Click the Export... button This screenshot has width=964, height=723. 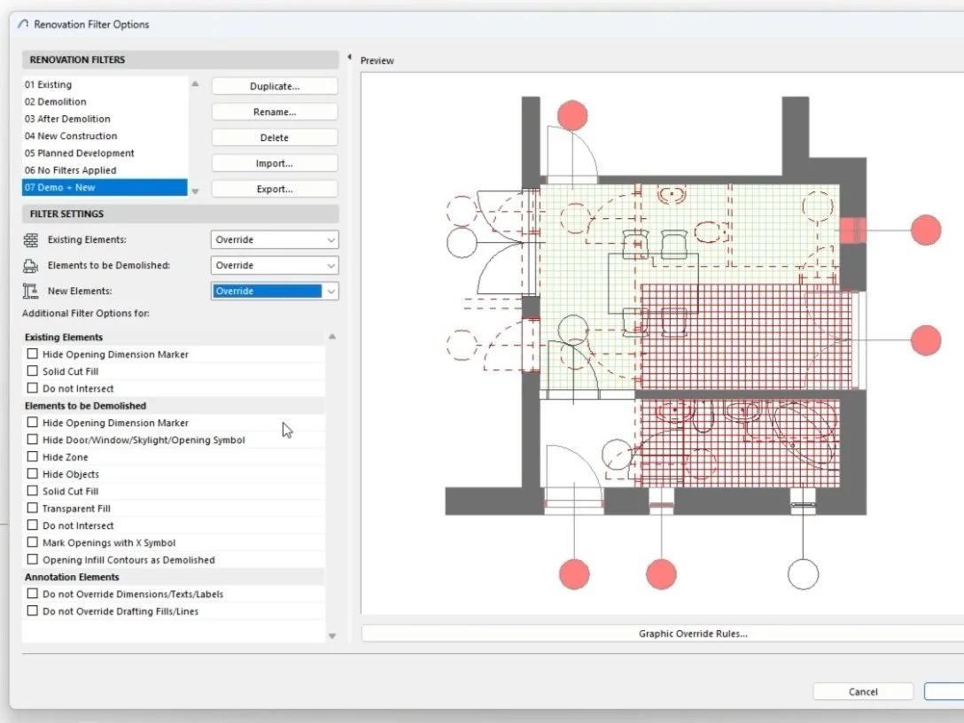tap(275, 190)
